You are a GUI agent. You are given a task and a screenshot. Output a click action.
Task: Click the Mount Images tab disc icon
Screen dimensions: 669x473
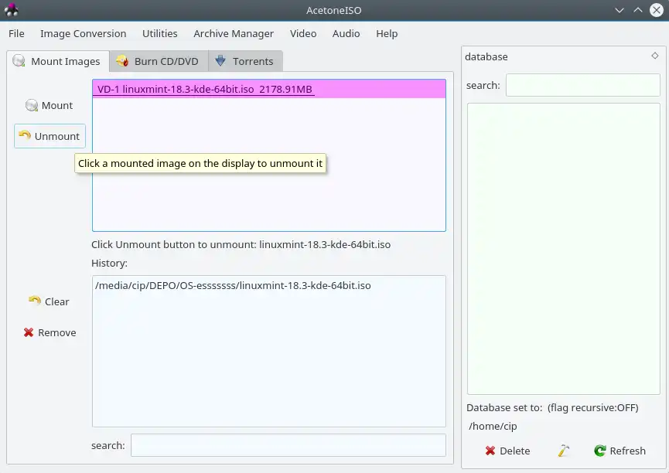point(19,61)
